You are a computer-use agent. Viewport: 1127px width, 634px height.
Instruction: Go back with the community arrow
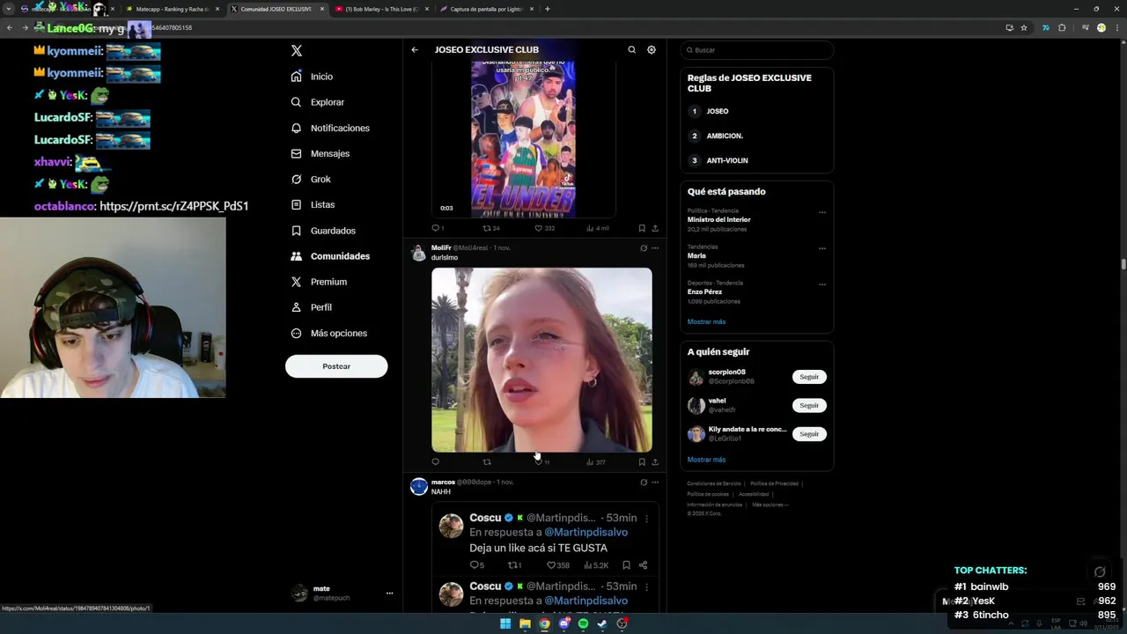pos(415,50)
